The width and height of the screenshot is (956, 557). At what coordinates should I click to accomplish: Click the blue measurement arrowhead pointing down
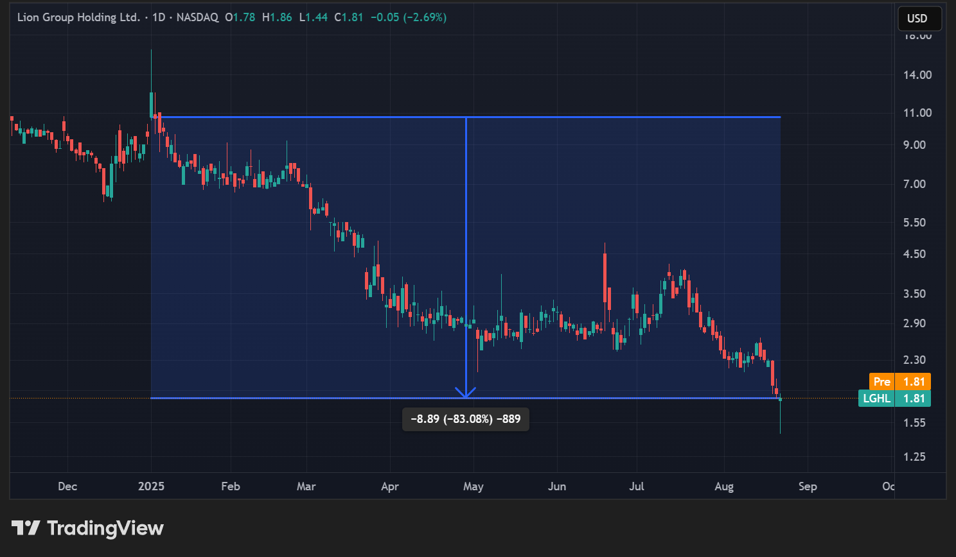(465, 392)
